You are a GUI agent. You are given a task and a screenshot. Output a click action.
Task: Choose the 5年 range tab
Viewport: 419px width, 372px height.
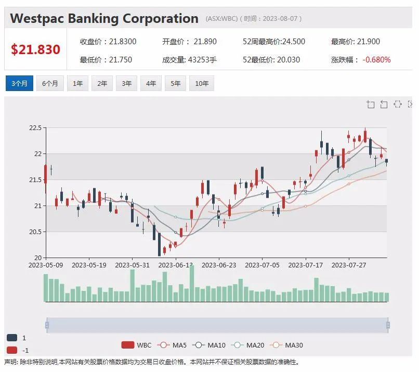coord(176,83)
